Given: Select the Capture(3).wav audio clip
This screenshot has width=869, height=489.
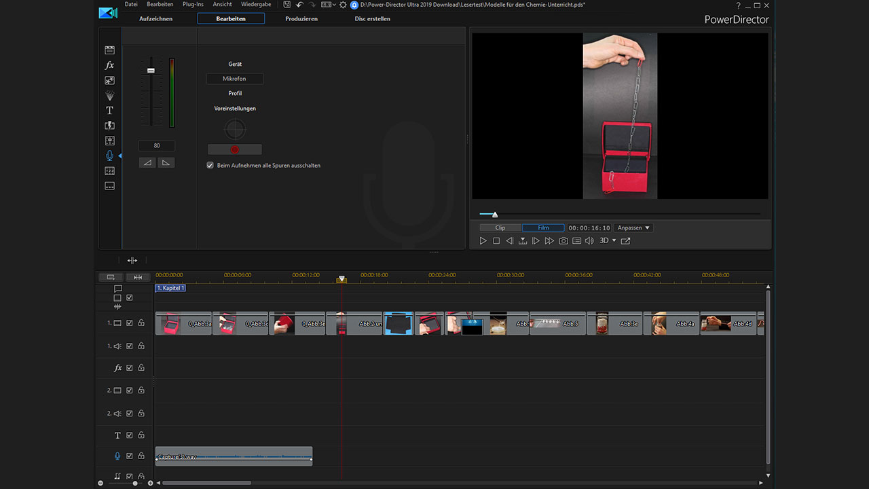Looking at the screenshot, I should (x=234, y=456).
